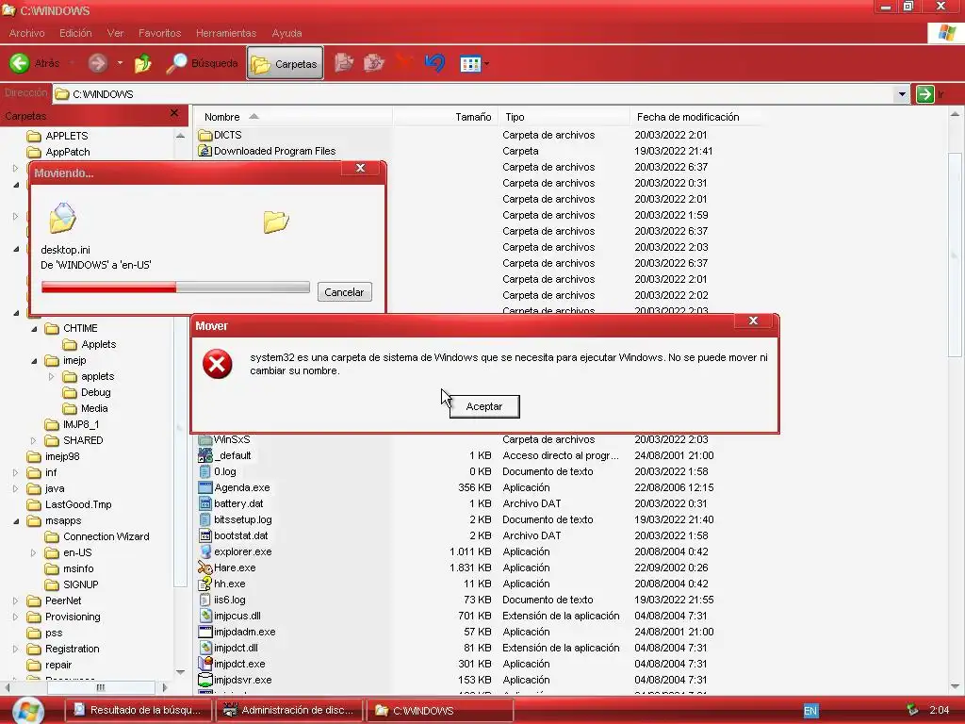Image resolution: width=965 pixels, height=724 pixels.
Task: Click the EN language indicator
Action: click(x=810, y=711)
